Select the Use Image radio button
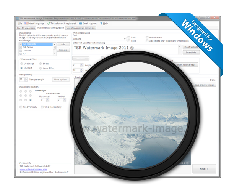Image resolution: width=229 pixels, height=184 pixels. click(22, 64)
